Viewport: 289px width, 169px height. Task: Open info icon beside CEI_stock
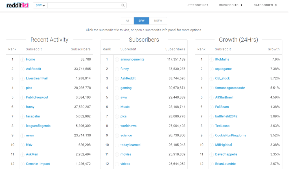[212, 79]
